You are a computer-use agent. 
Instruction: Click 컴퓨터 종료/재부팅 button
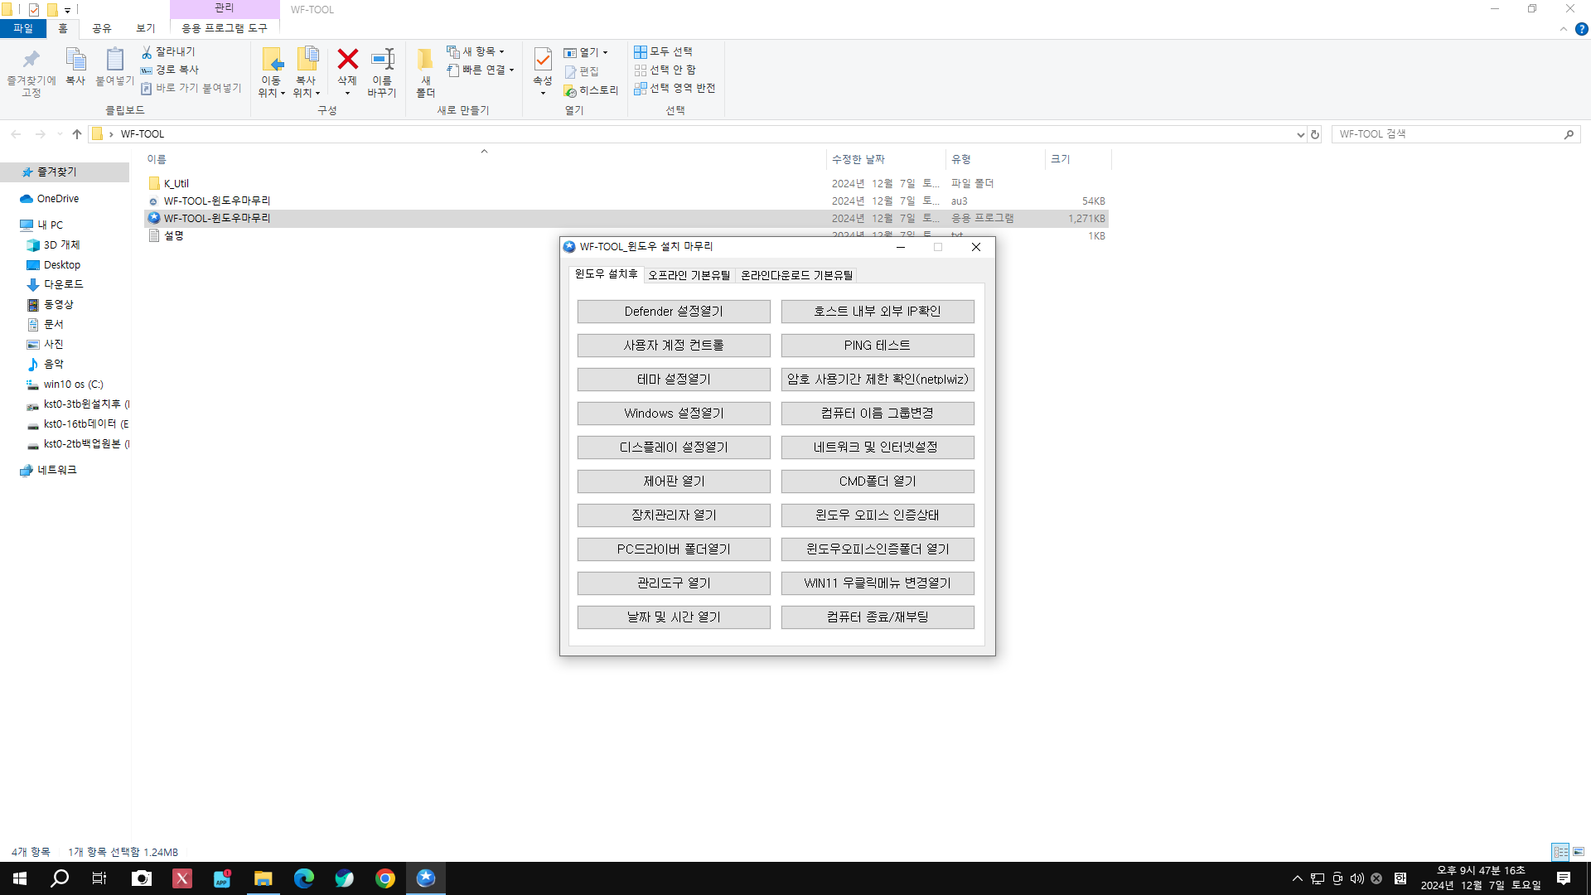878,617
